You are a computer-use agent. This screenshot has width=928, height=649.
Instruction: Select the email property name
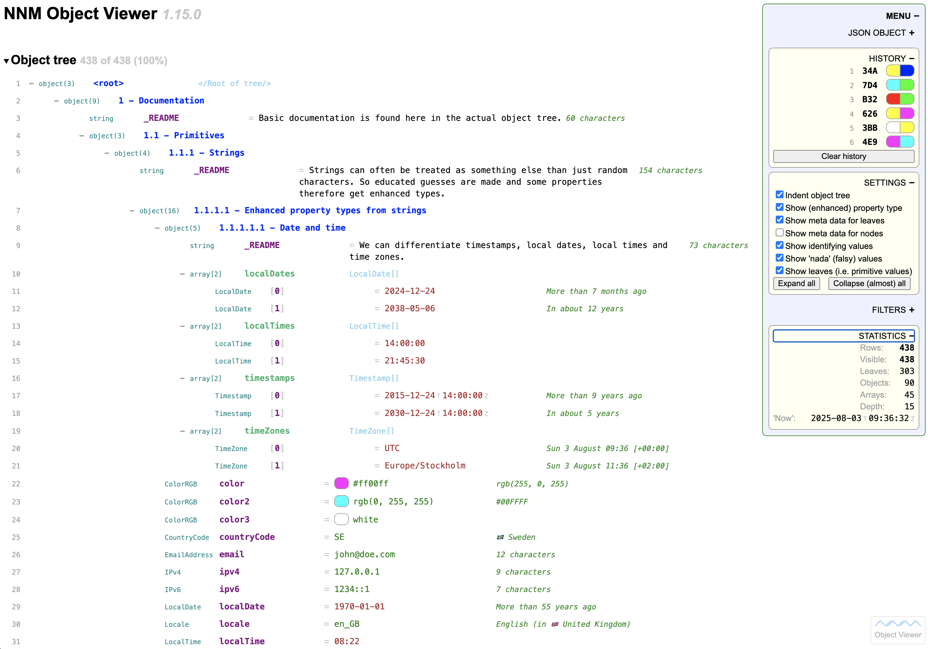click(232, 555)
